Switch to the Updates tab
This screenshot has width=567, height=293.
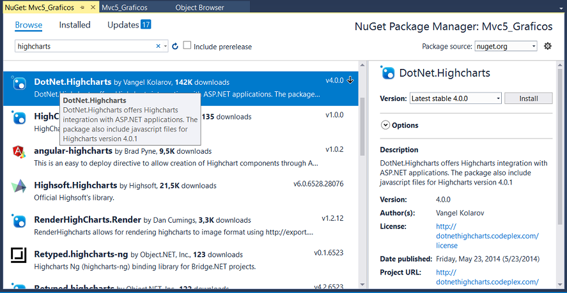(123, 25)
